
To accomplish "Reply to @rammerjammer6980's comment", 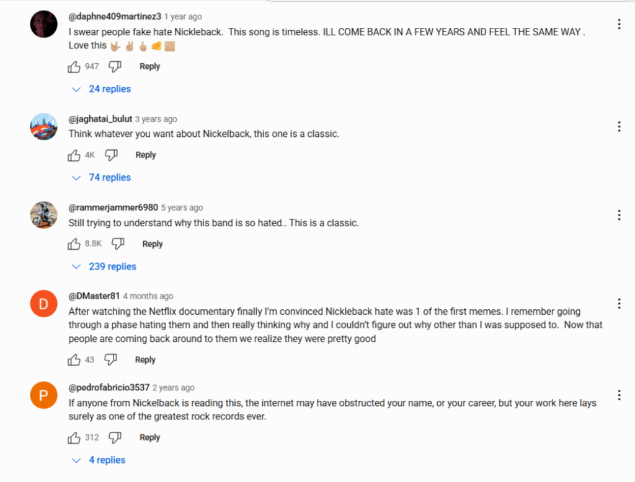I will tap(153, 244).
